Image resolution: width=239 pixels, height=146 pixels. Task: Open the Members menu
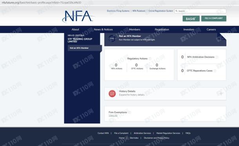coord(135,29)
